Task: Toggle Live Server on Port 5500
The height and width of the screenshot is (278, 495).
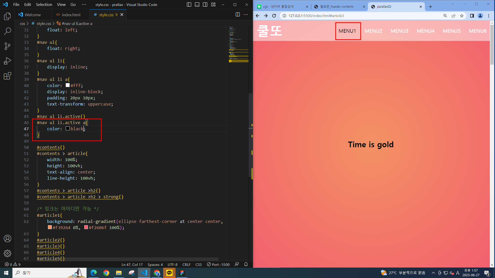Action: coord(218,264)
